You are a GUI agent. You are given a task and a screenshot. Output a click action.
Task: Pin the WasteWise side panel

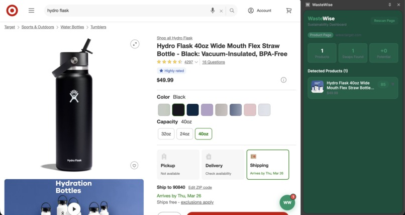click(390, 5)
